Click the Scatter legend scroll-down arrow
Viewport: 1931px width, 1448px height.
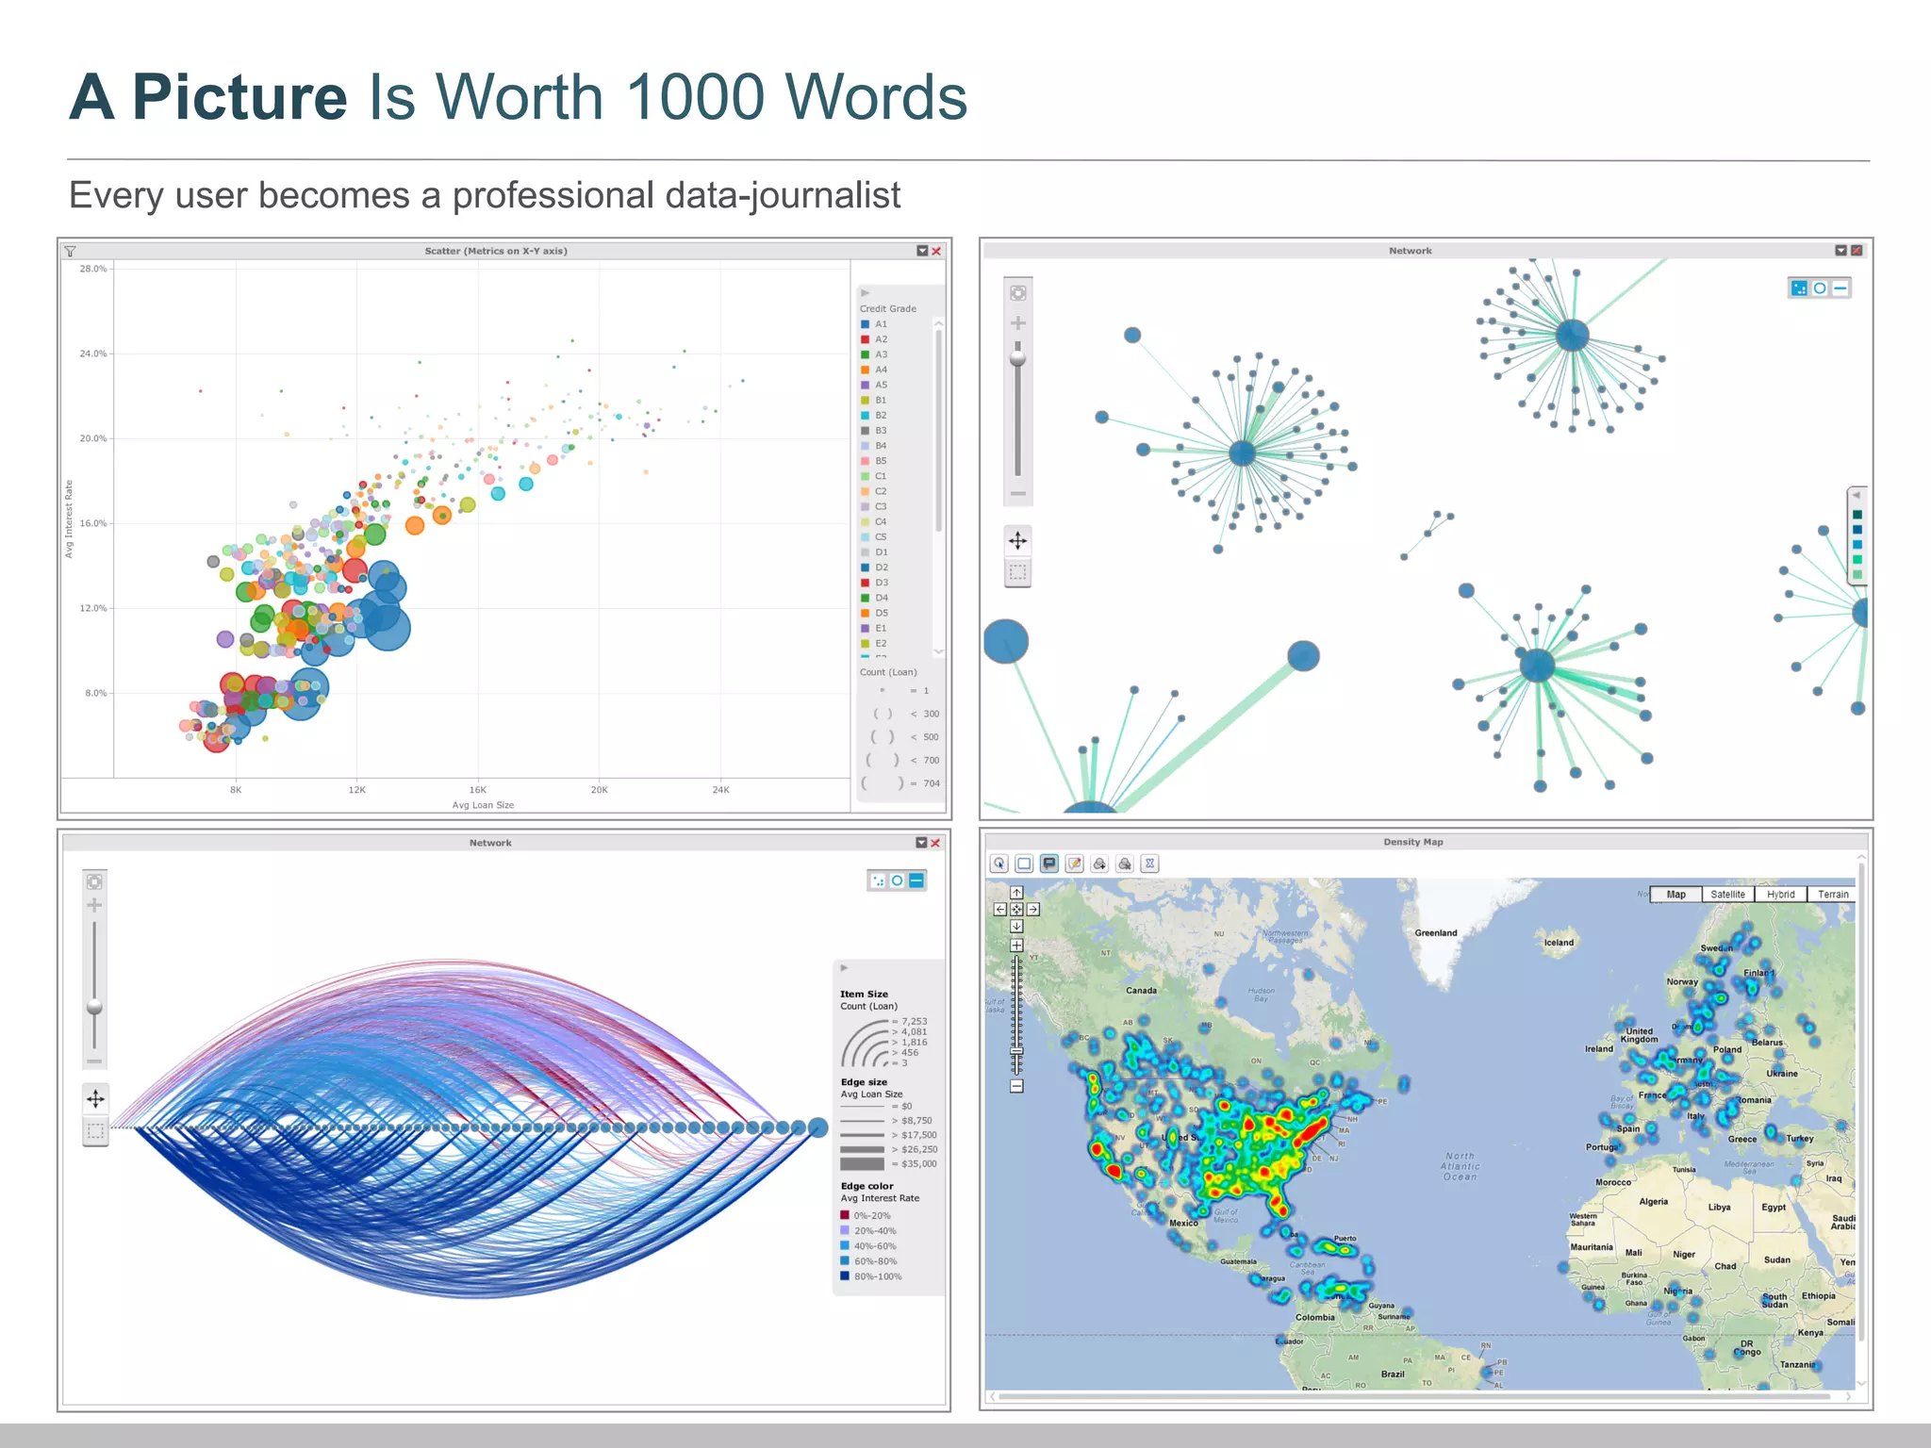click(939, 651)
